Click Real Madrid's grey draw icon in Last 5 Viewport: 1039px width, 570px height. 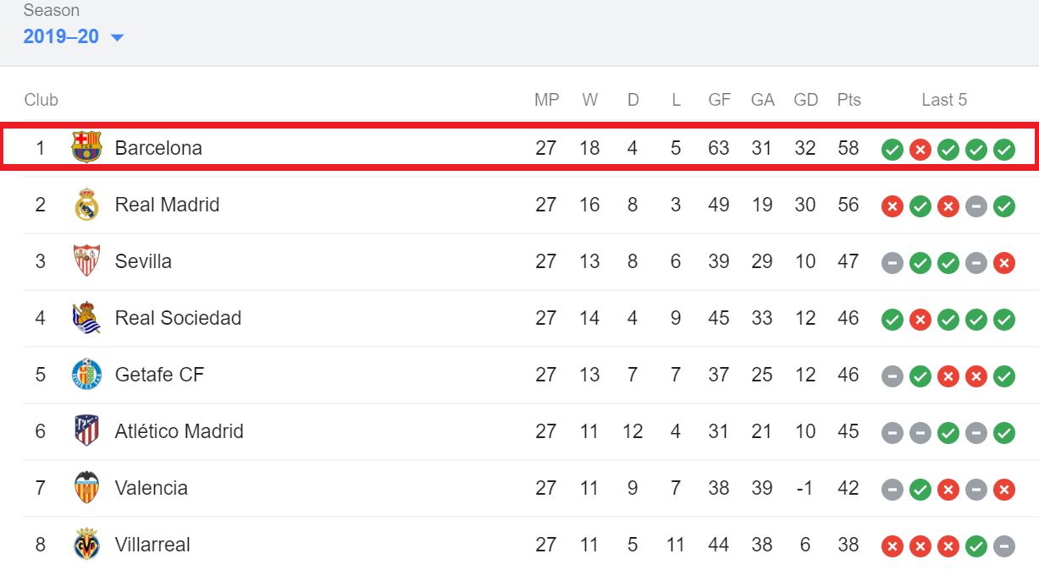[976, 206]
